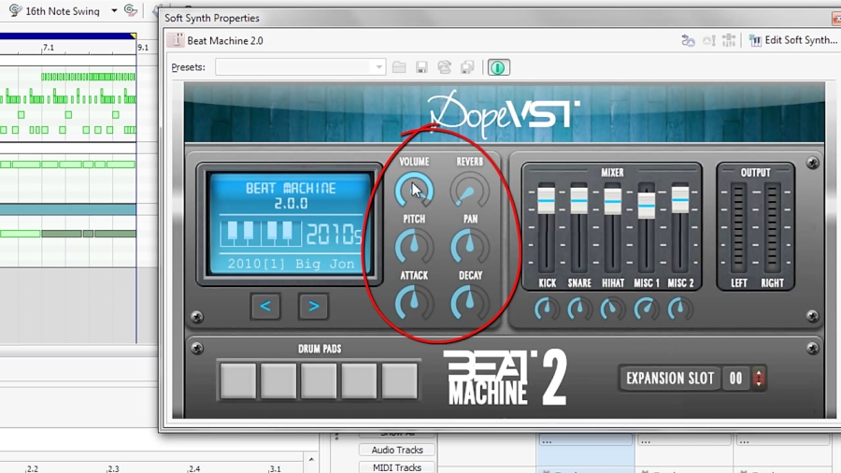Image resolution: width=841 pixels, height=473 pixels.
Task: Click the Decay knob
Action: 469,302
